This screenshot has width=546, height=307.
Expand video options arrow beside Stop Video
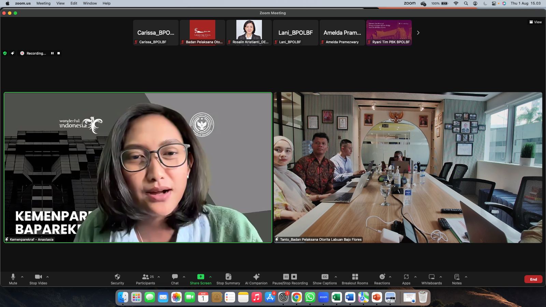(47, 277)
